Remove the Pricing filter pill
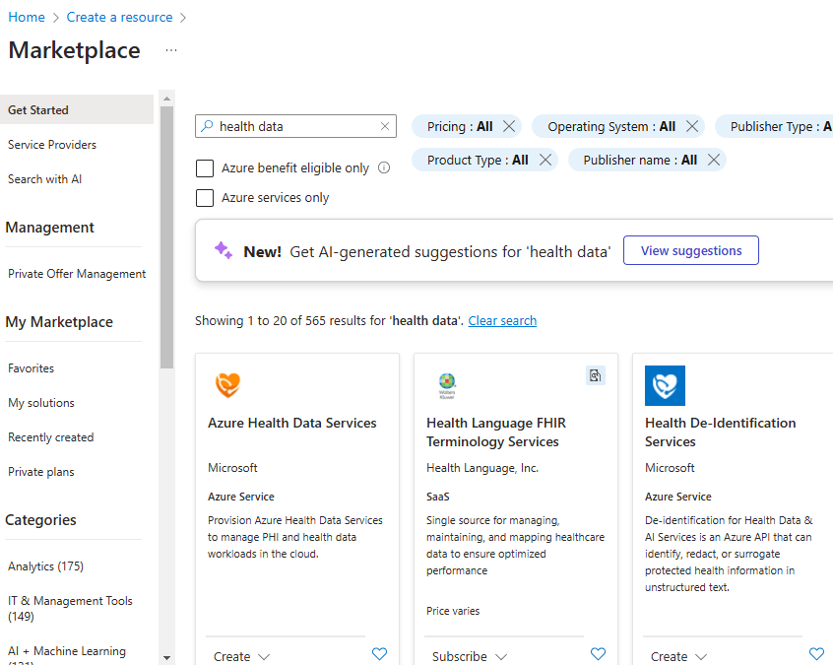This screenshot has height=665, width=833. coord(509,126)
